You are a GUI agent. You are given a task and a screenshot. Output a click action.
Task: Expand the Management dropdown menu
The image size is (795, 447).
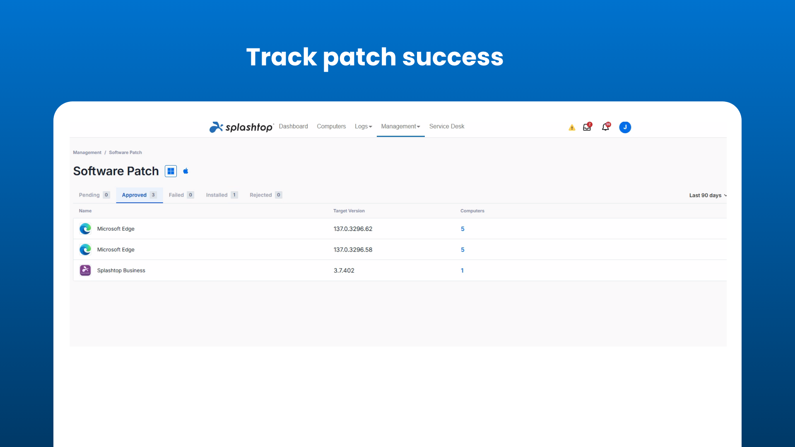400,126
